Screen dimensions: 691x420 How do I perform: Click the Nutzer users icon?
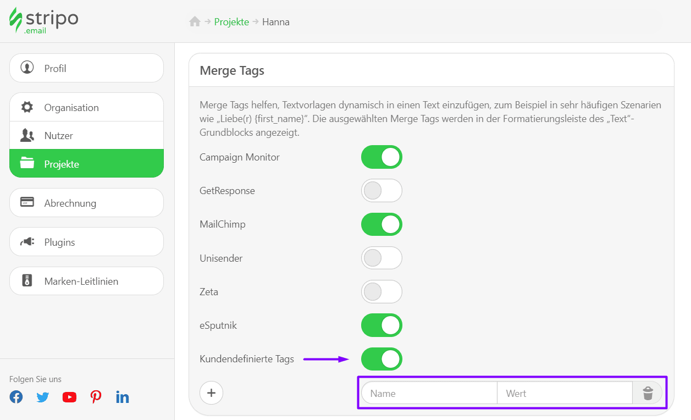pos(28,135)
